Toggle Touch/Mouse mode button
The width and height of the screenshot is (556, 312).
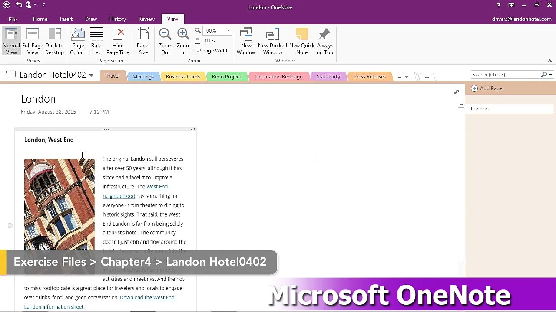pos(30,5)
